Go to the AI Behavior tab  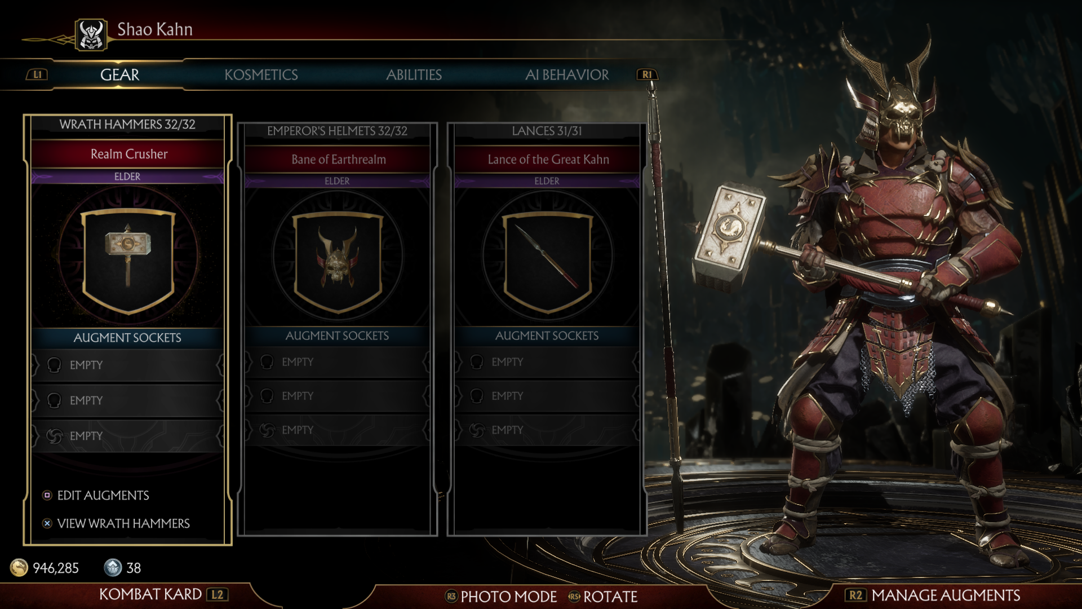click(566, 74)
